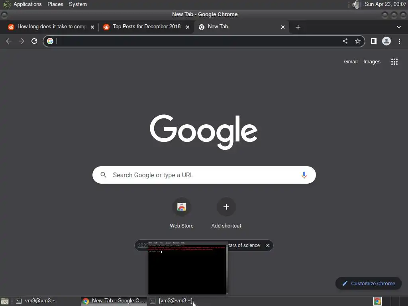
Task: Close the New Tab tab
Action: click(283, 27)
